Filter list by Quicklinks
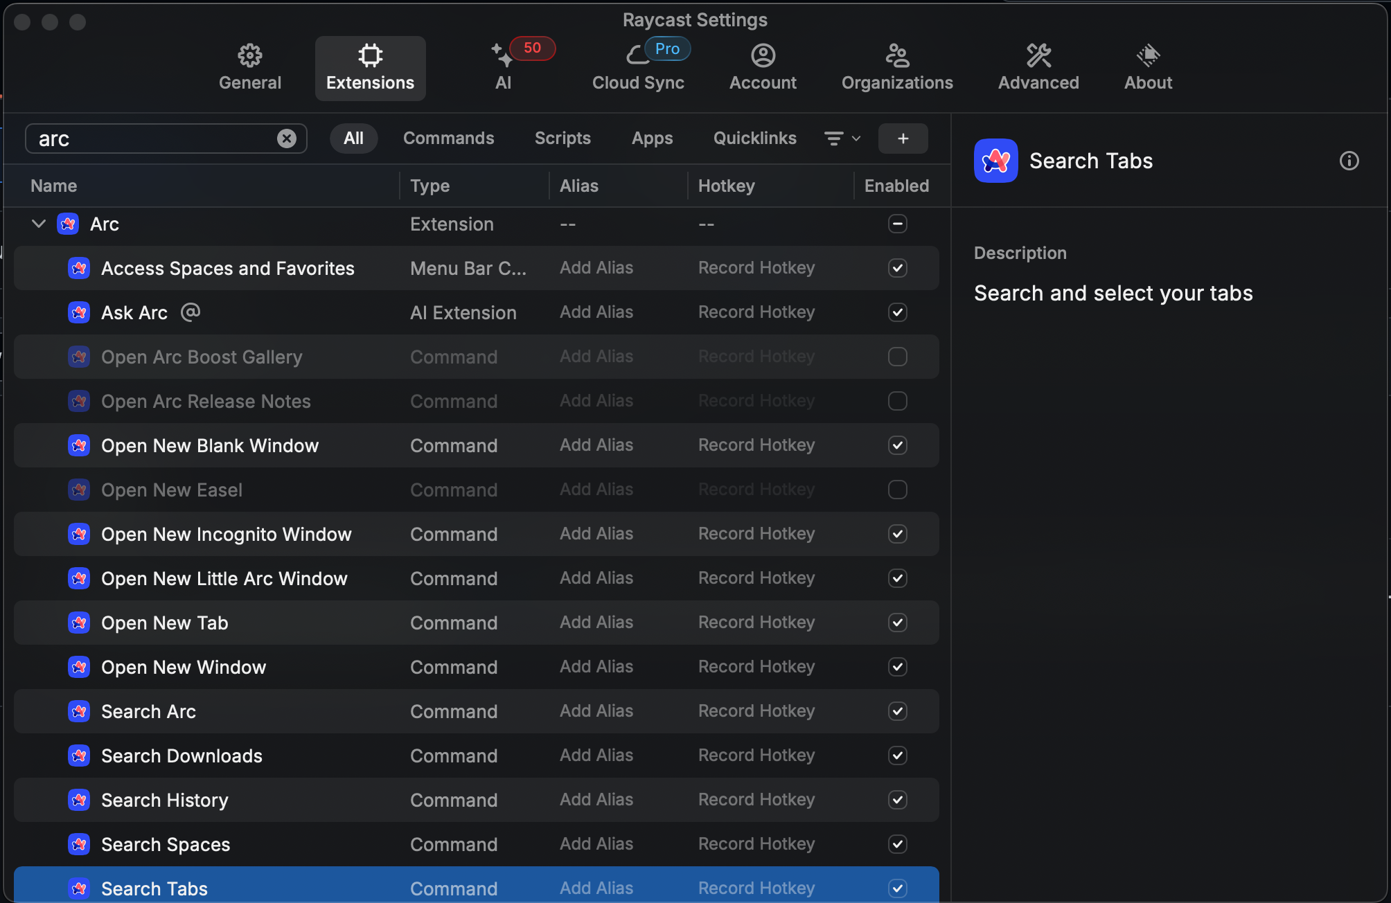The height and width of the screenshot is (903, 1391). click(755, 138)
